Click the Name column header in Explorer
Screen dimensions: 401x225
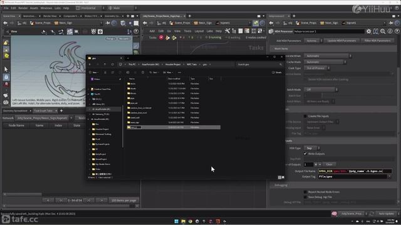(132, 79)
